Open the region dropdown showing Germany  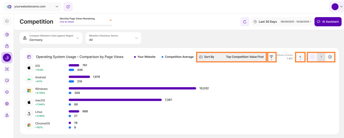(51, 38)
